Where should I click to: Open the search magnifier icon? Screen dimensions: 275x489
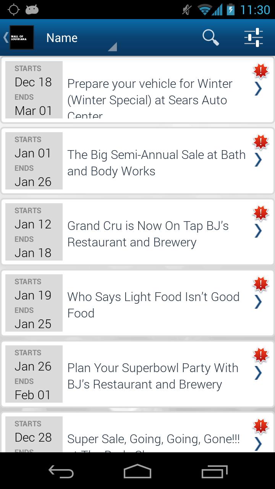(210, 37)
